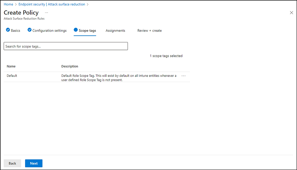Close the Create Policy pane
Screen dimensions: 297x170
tap(291, 13)
